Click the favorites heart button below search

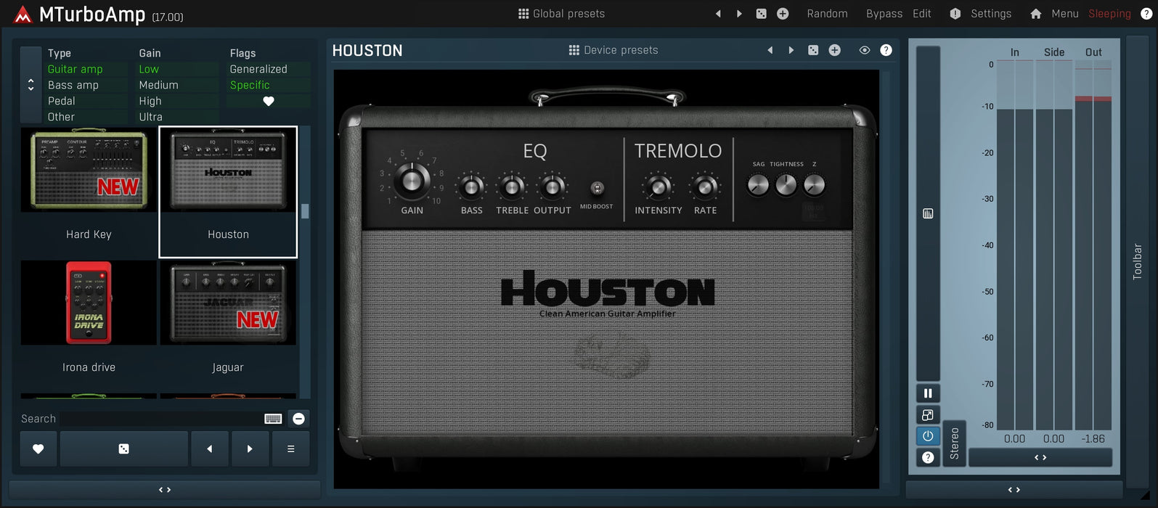click(x=38, y=449)
